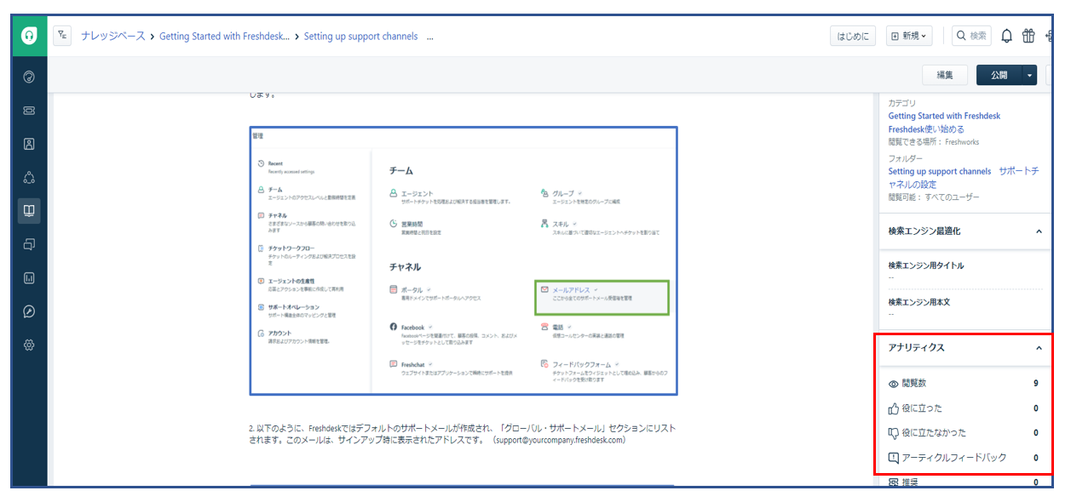
Task: Click the 役に立たなかった row text
Action: [x=934, y=433]
